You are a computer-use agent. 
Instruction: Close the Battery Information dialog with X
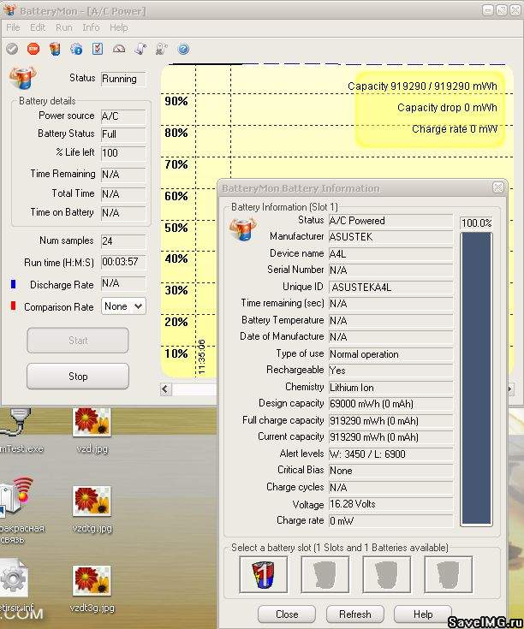498,187
